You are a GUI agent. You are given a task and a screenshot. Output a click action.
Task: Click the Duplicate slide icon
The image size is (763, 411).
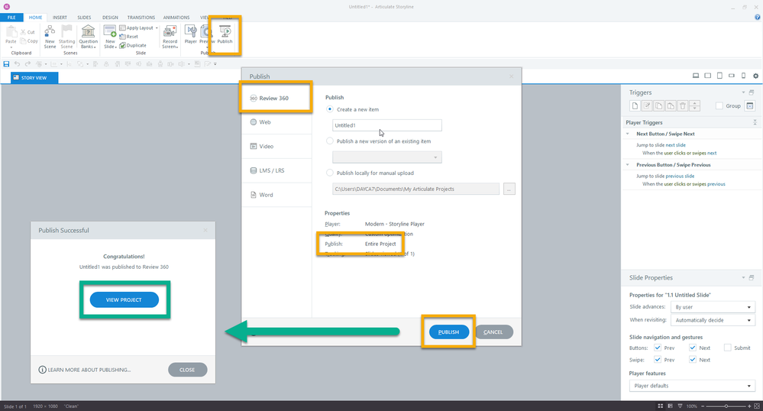[x=133, y=45]
